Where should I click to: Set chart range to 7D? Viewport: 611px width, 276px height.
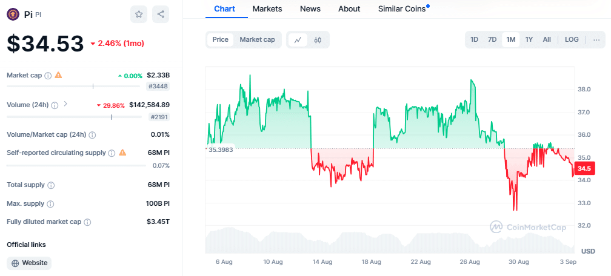tap(492, 40)
